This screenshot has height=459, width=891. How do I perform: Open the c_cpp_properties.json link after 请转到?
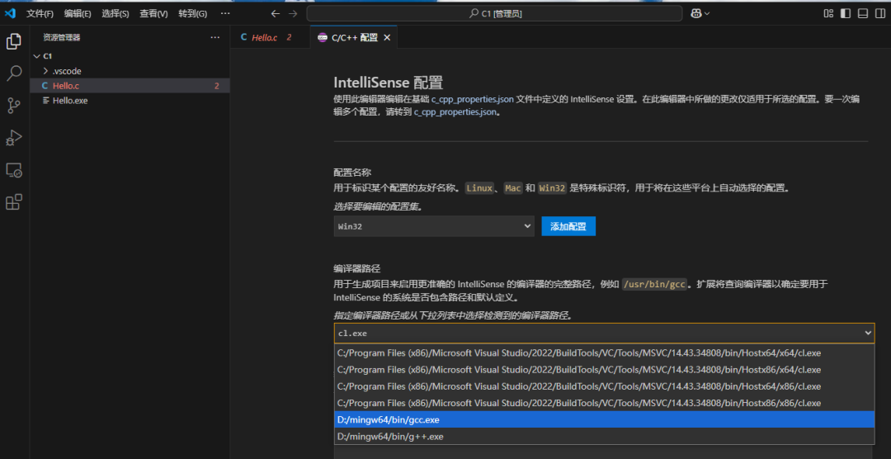coord(455,112)
